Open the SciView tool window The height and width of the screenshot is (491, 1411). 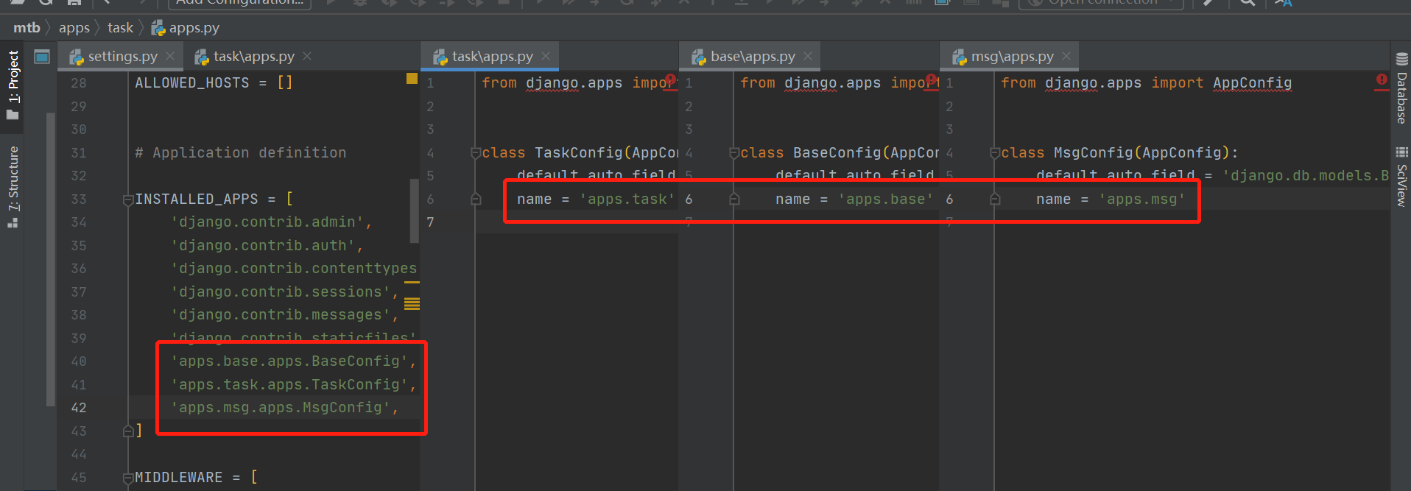(x=1401, y=177)
